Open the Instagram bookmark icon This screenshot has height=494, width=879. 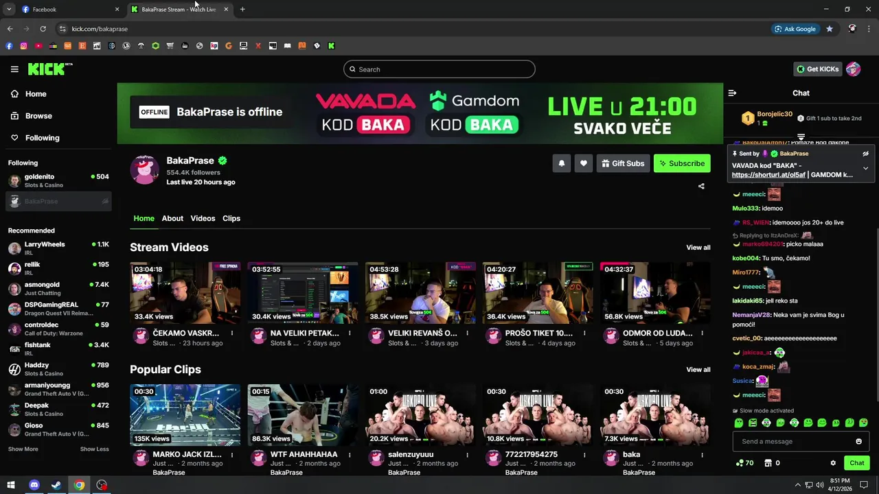(x=23, y=46)
